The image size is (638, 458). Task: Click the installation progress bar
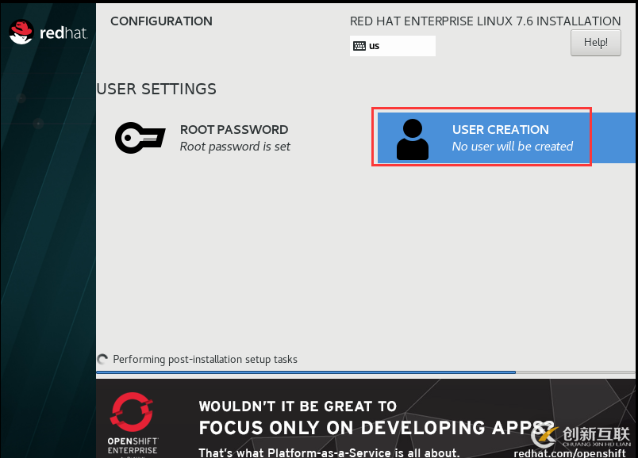[x=365, y=372]
